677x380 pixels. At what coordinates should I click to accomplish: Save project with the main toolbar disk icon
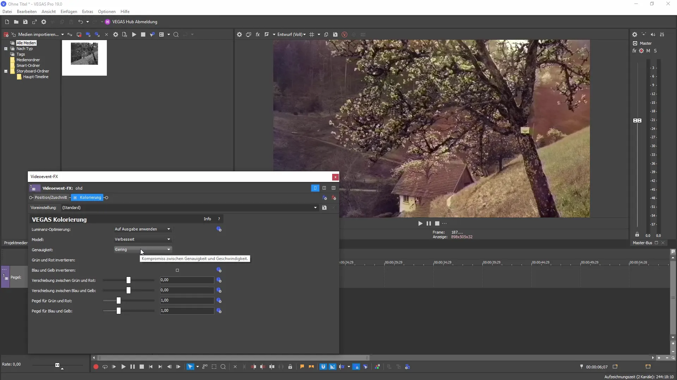tap(25, 22)
